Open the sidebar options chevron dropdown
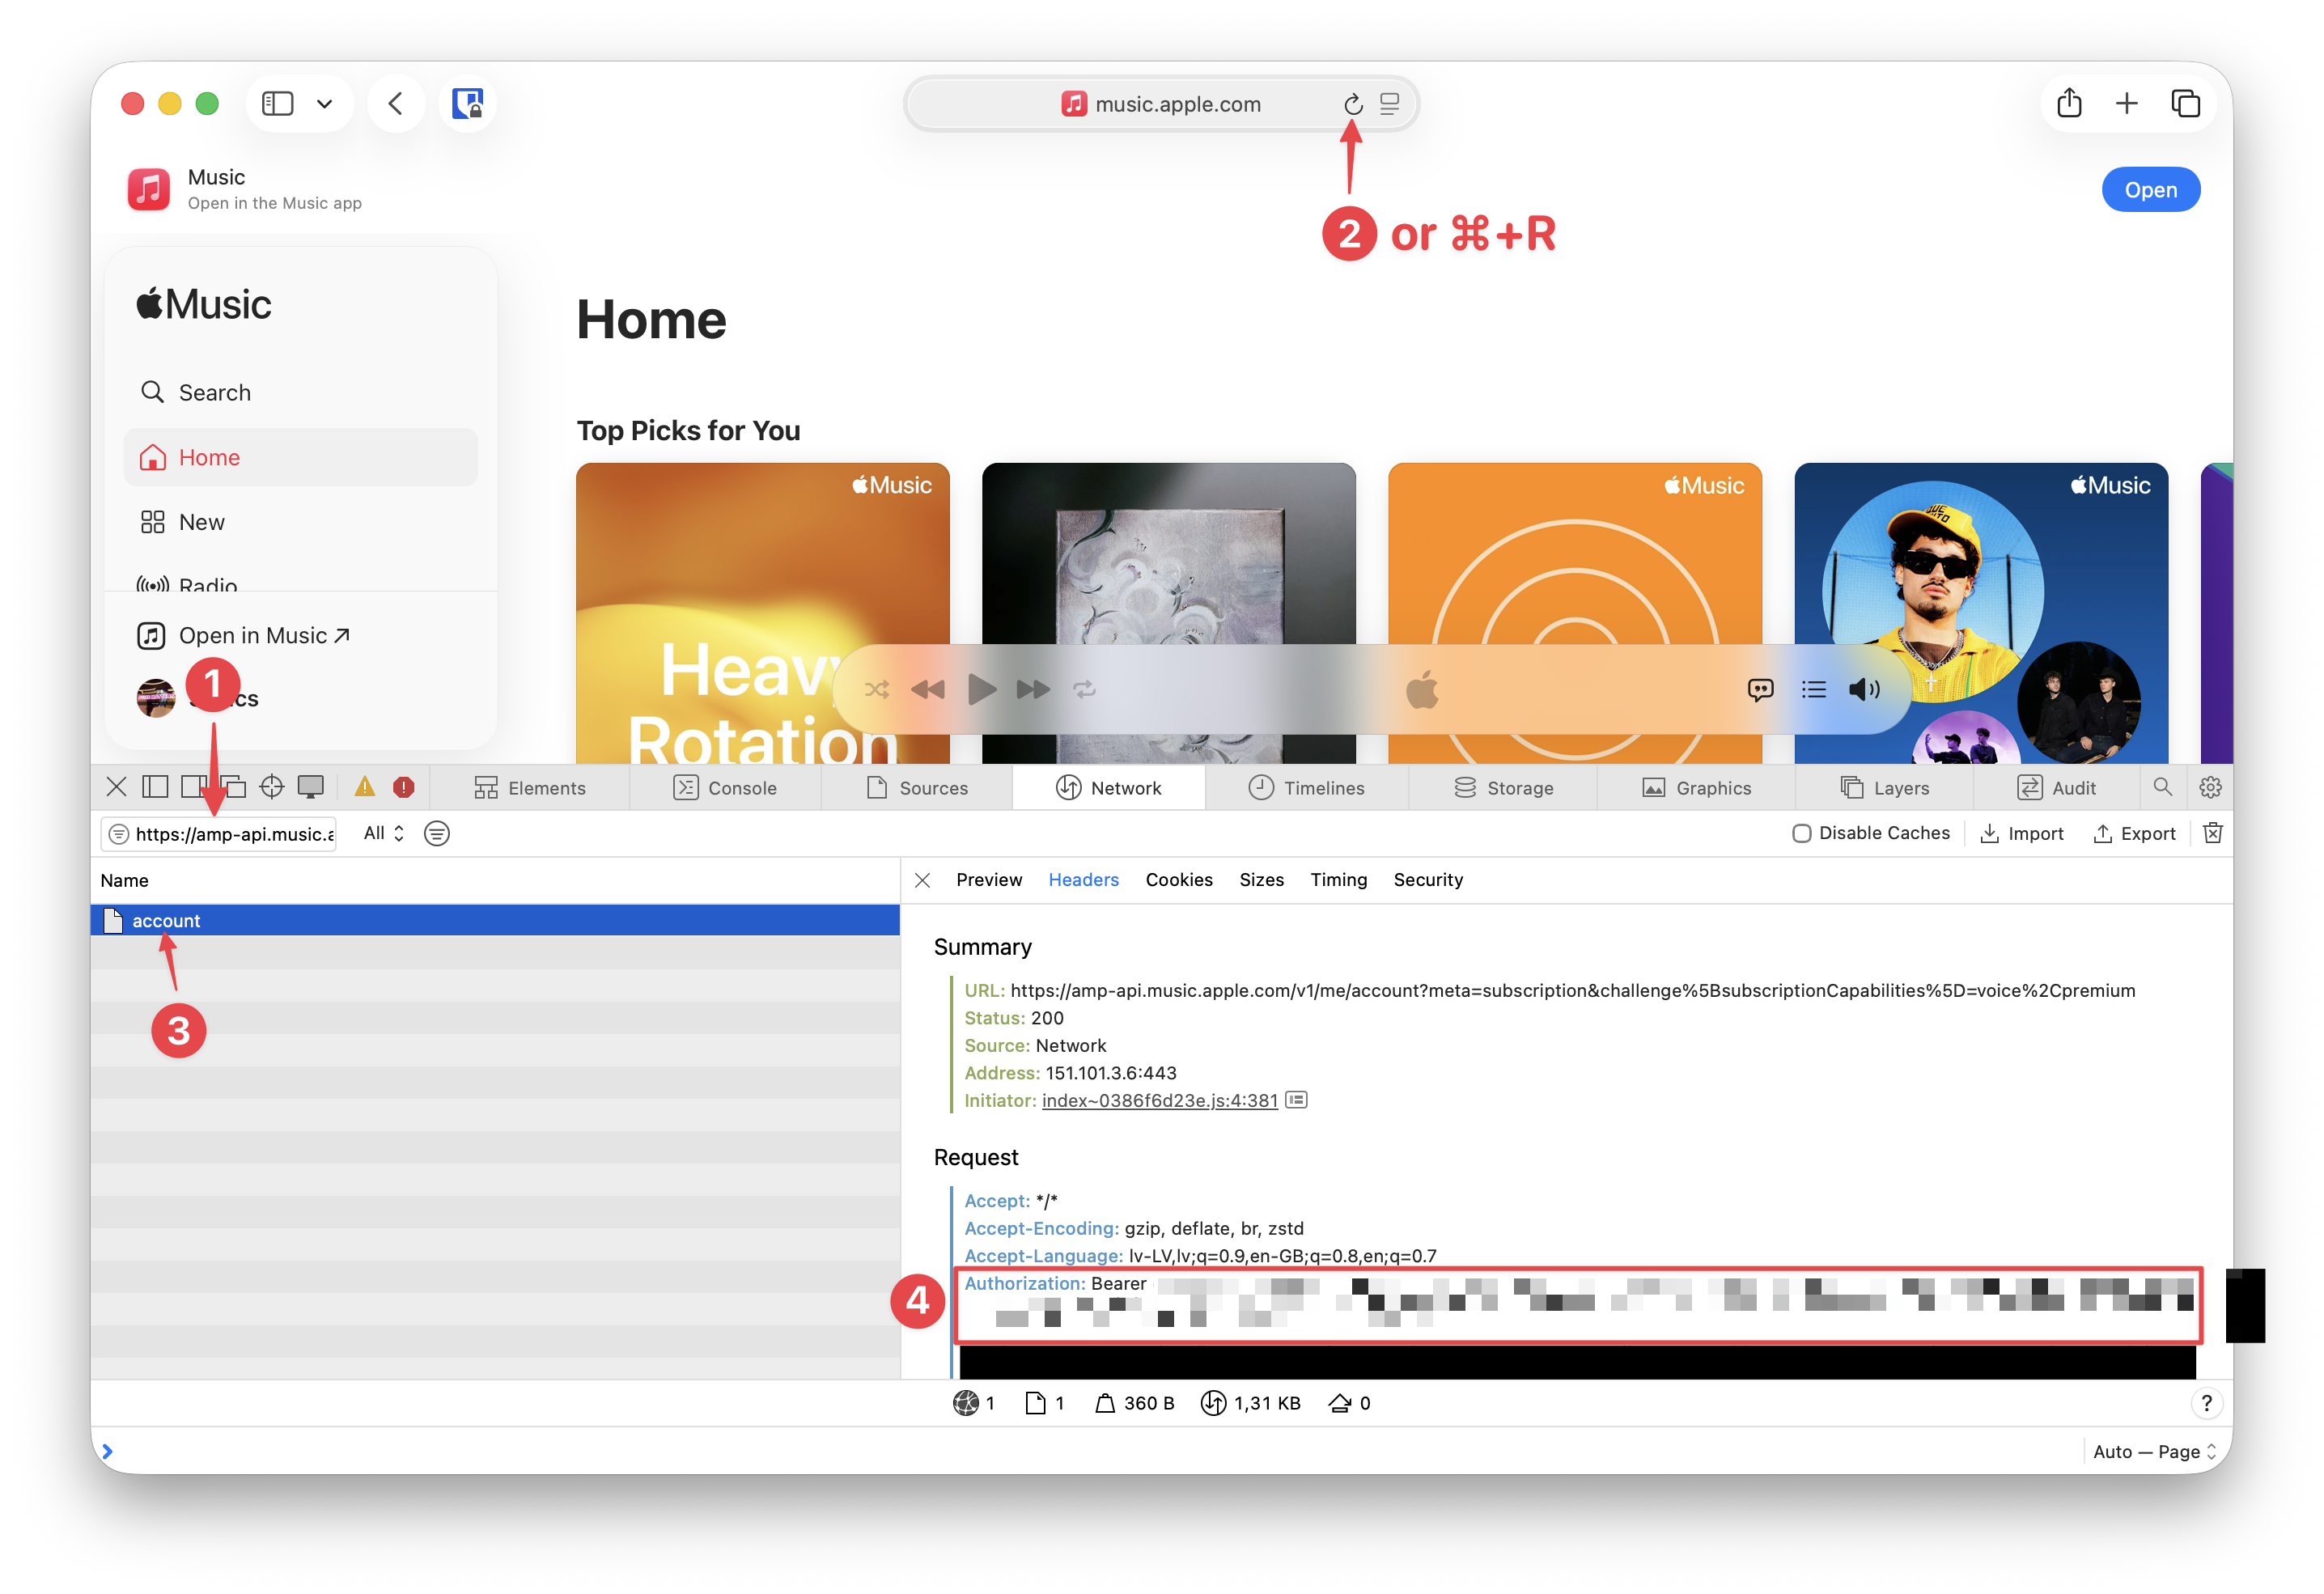Screen dimensions: 2324x1594 click(325, 103)
